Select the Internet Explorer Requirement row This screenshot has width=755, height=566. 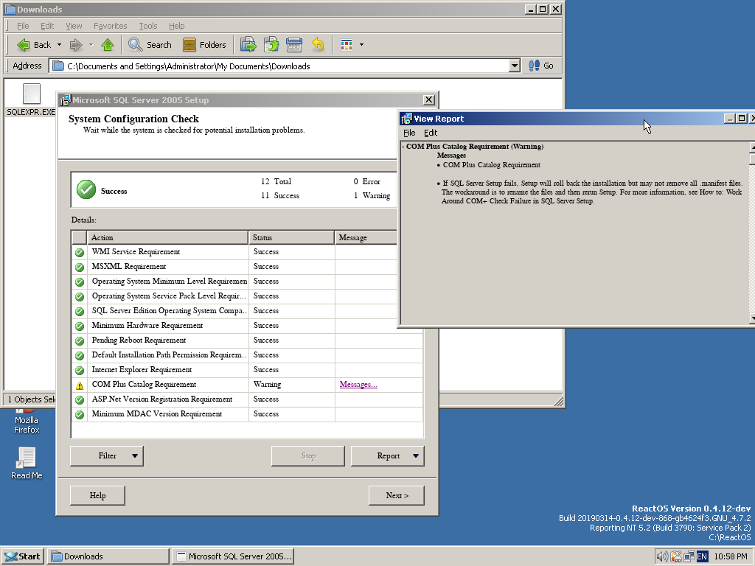pyautogui.click(x=247, y=370)
